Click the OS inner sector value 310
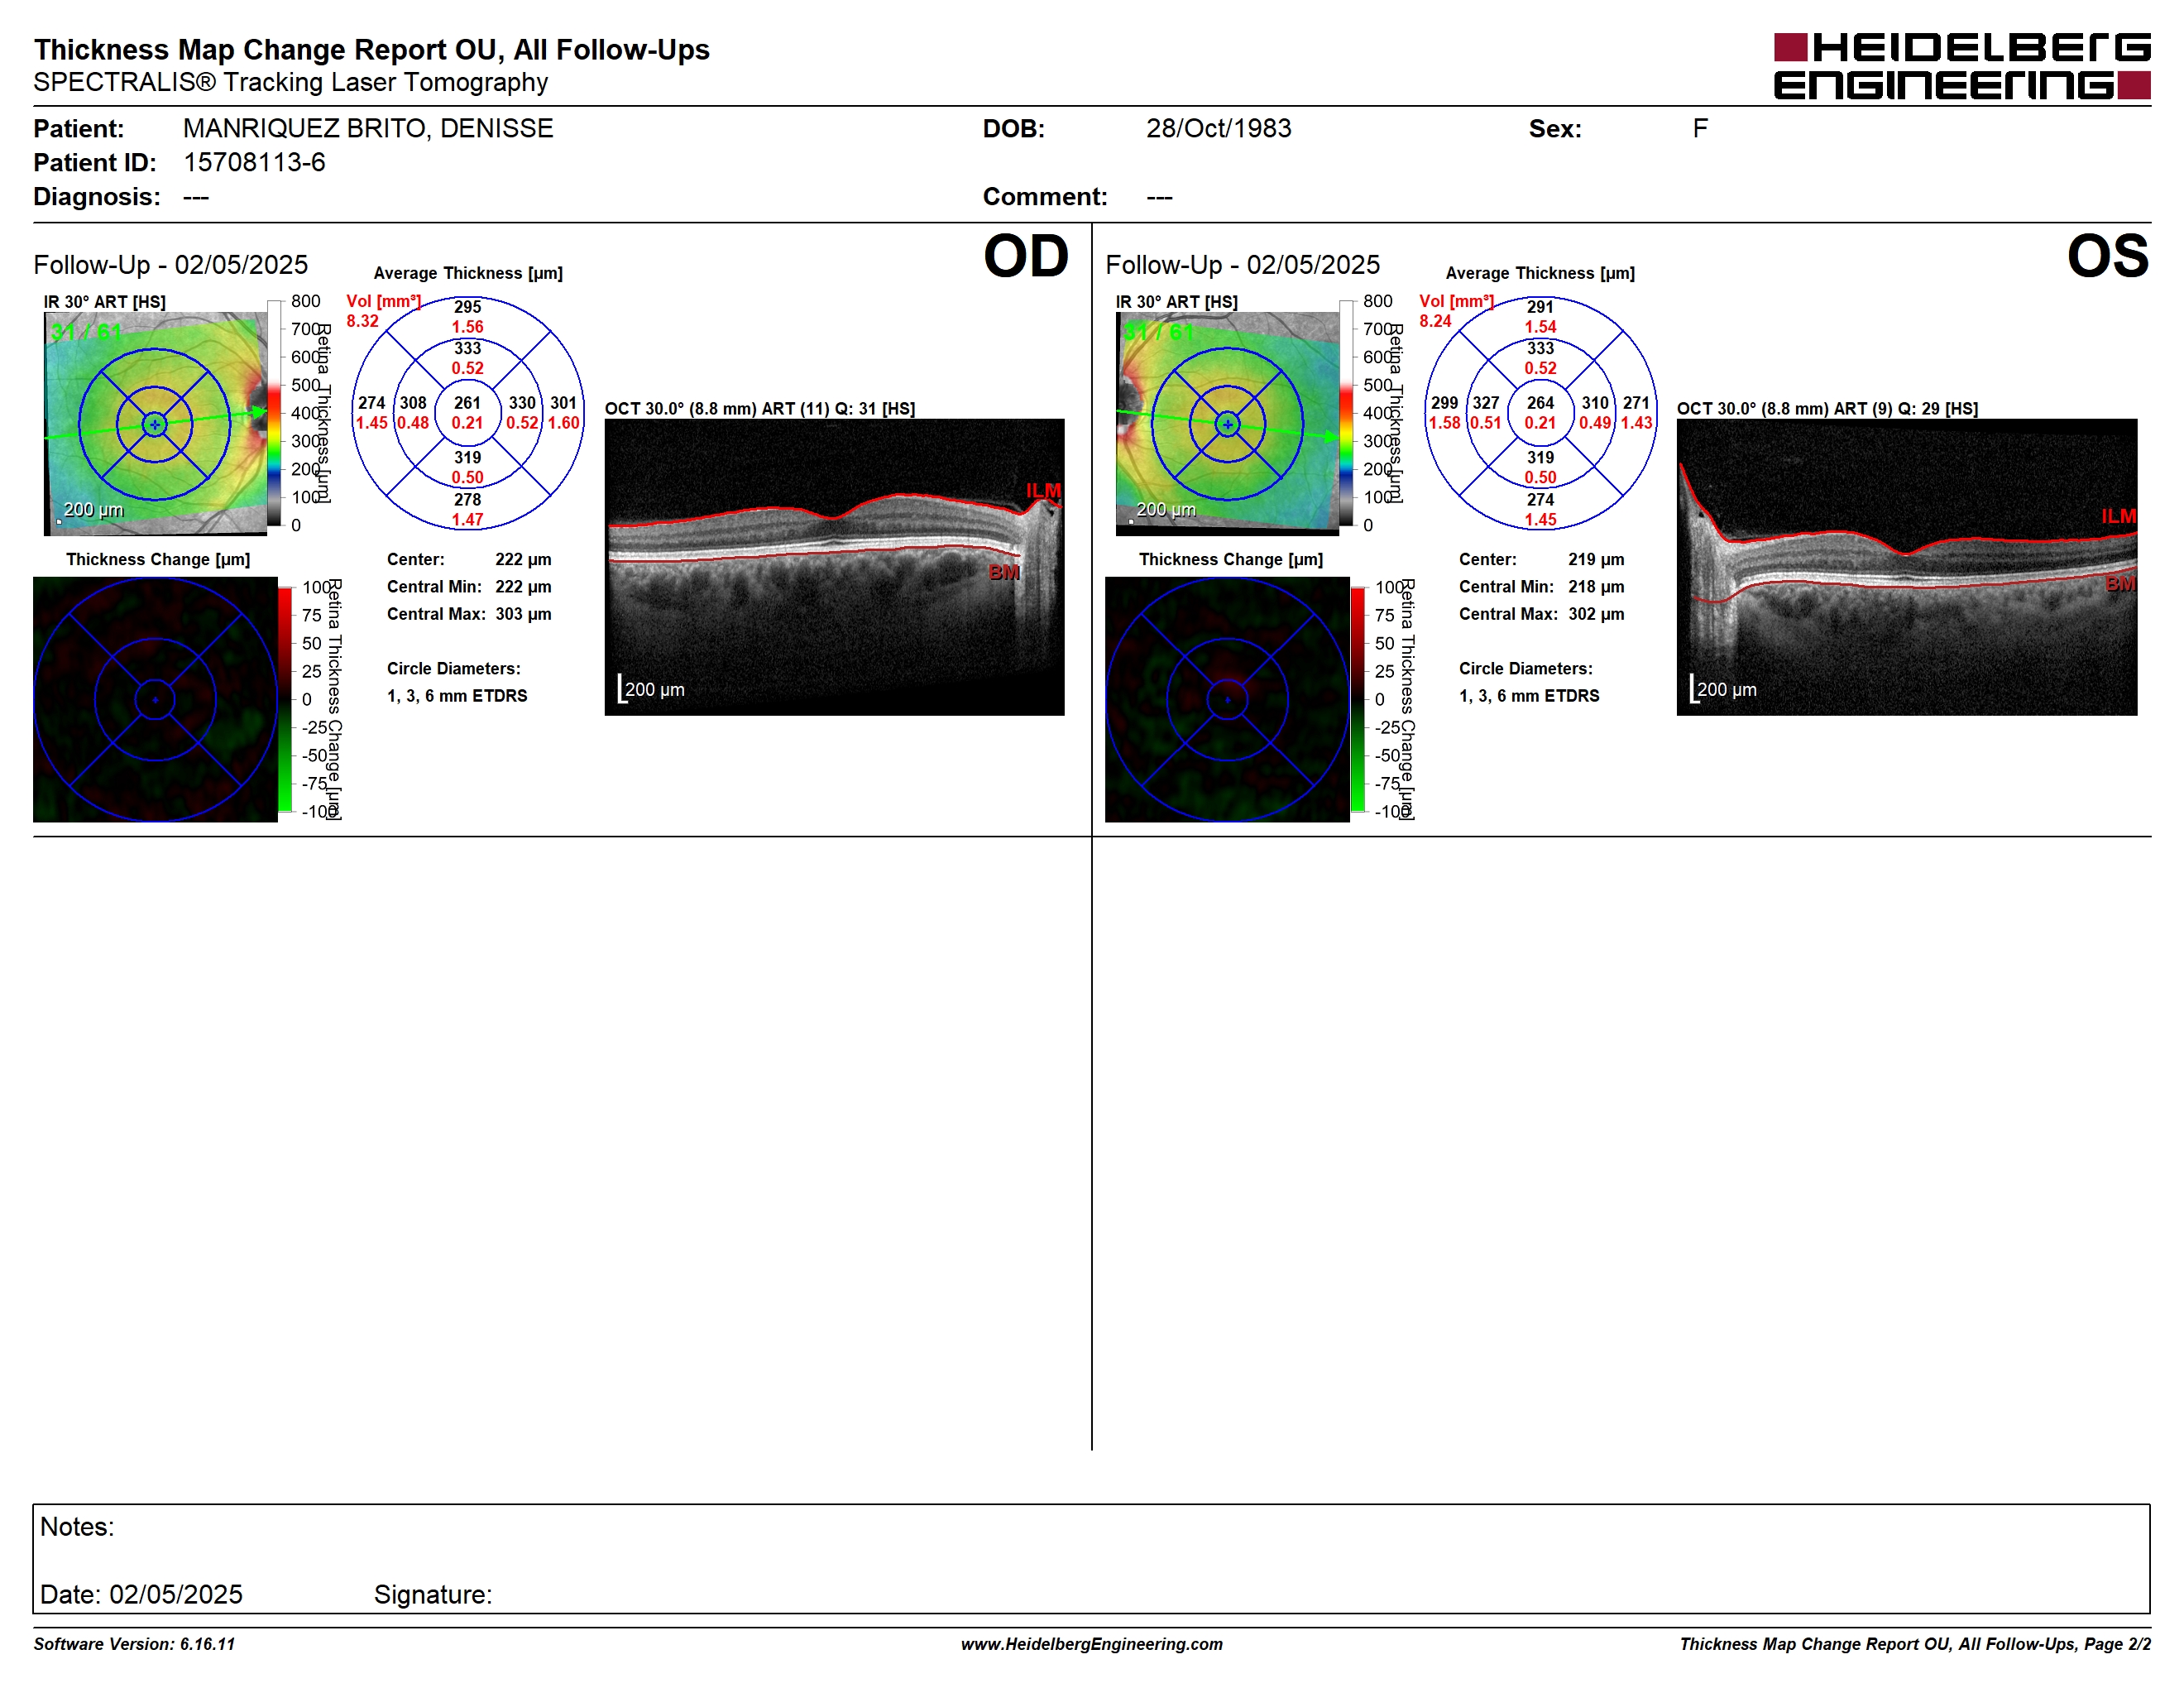The height and width of the screenshot is (1688, 2184). tap(1595, 402)
